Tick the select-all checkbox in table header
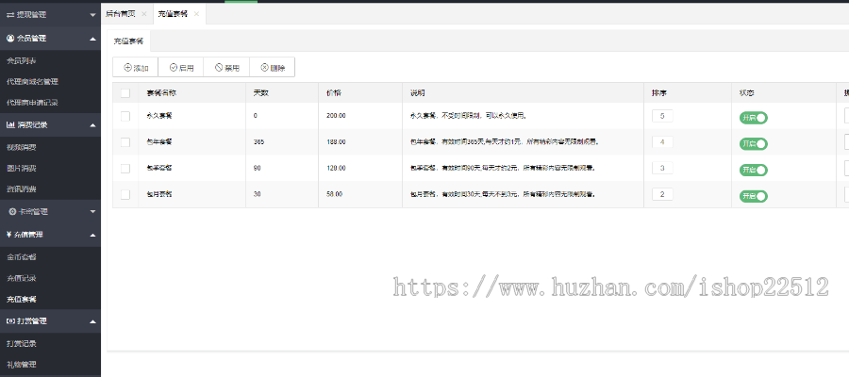 (125, 93)
